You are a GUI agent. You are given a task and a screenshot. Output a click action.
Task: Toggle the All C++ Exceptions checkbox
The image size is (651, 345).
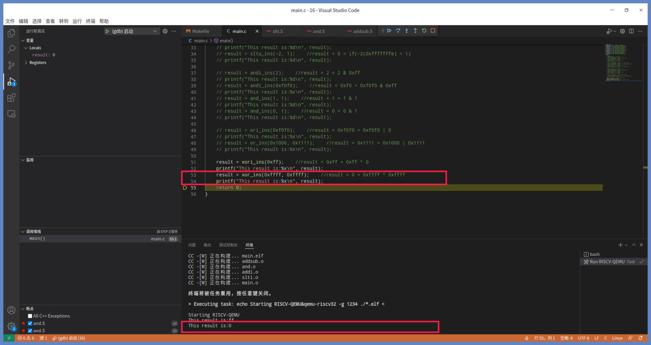coord(30,316)
